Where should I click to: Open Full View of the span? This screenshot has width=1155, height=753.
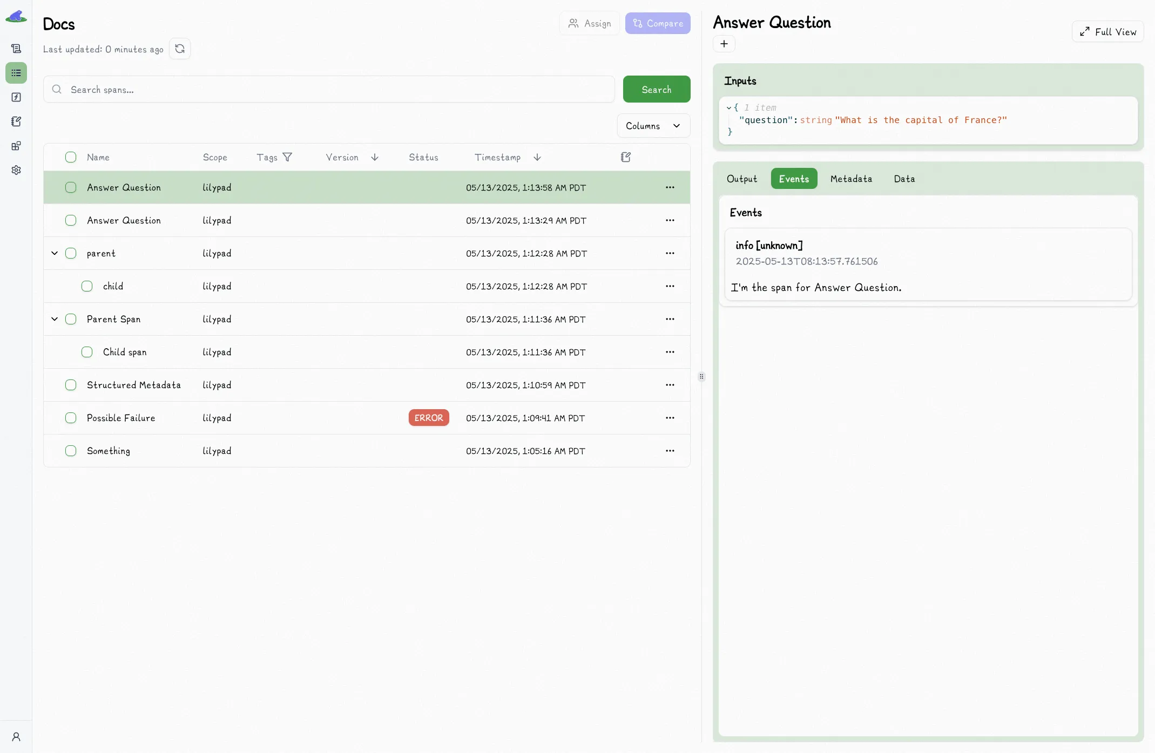[1107, 32]
